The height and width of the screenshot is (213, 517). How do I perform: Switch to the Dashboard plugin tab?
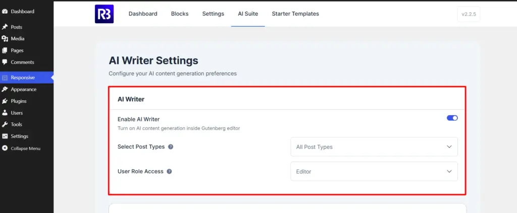coord(143,14)
